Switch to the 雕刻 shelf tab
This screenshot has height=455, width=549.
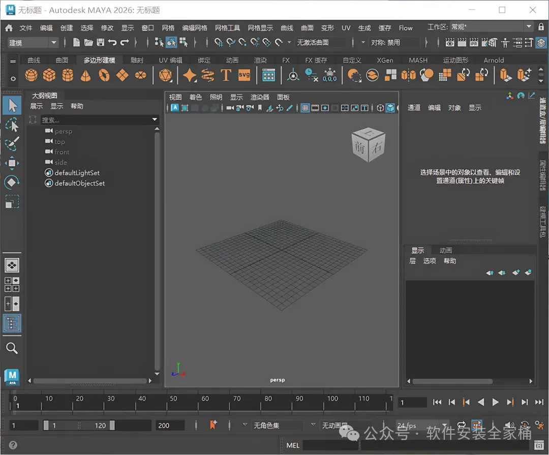tap(137, 60)
